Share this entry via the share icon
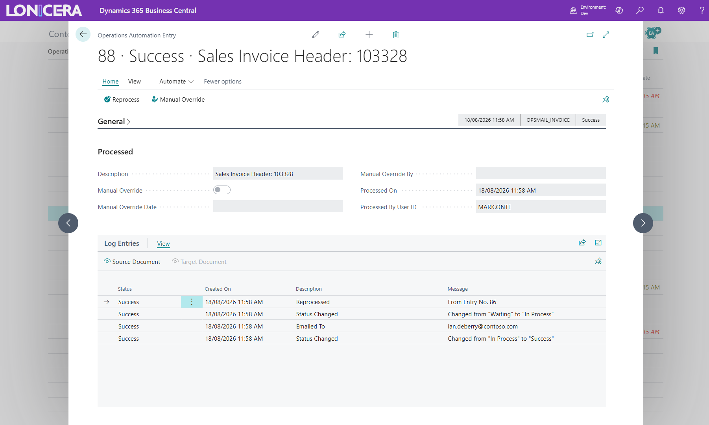709x425 pixels. click(x=342, y=35)
